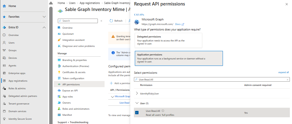Image resolution: width=292 pixels, height=124 pixels.
Task: Click expand all link
Action: 283,73
